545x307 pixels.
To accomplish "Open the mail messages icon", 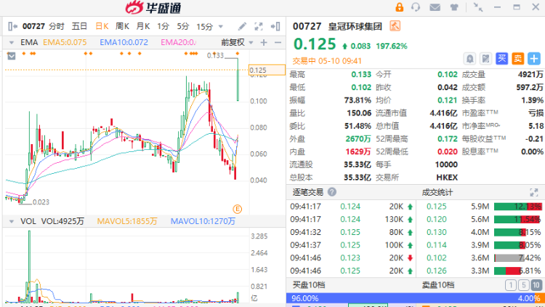I will [x=435, y=7].
